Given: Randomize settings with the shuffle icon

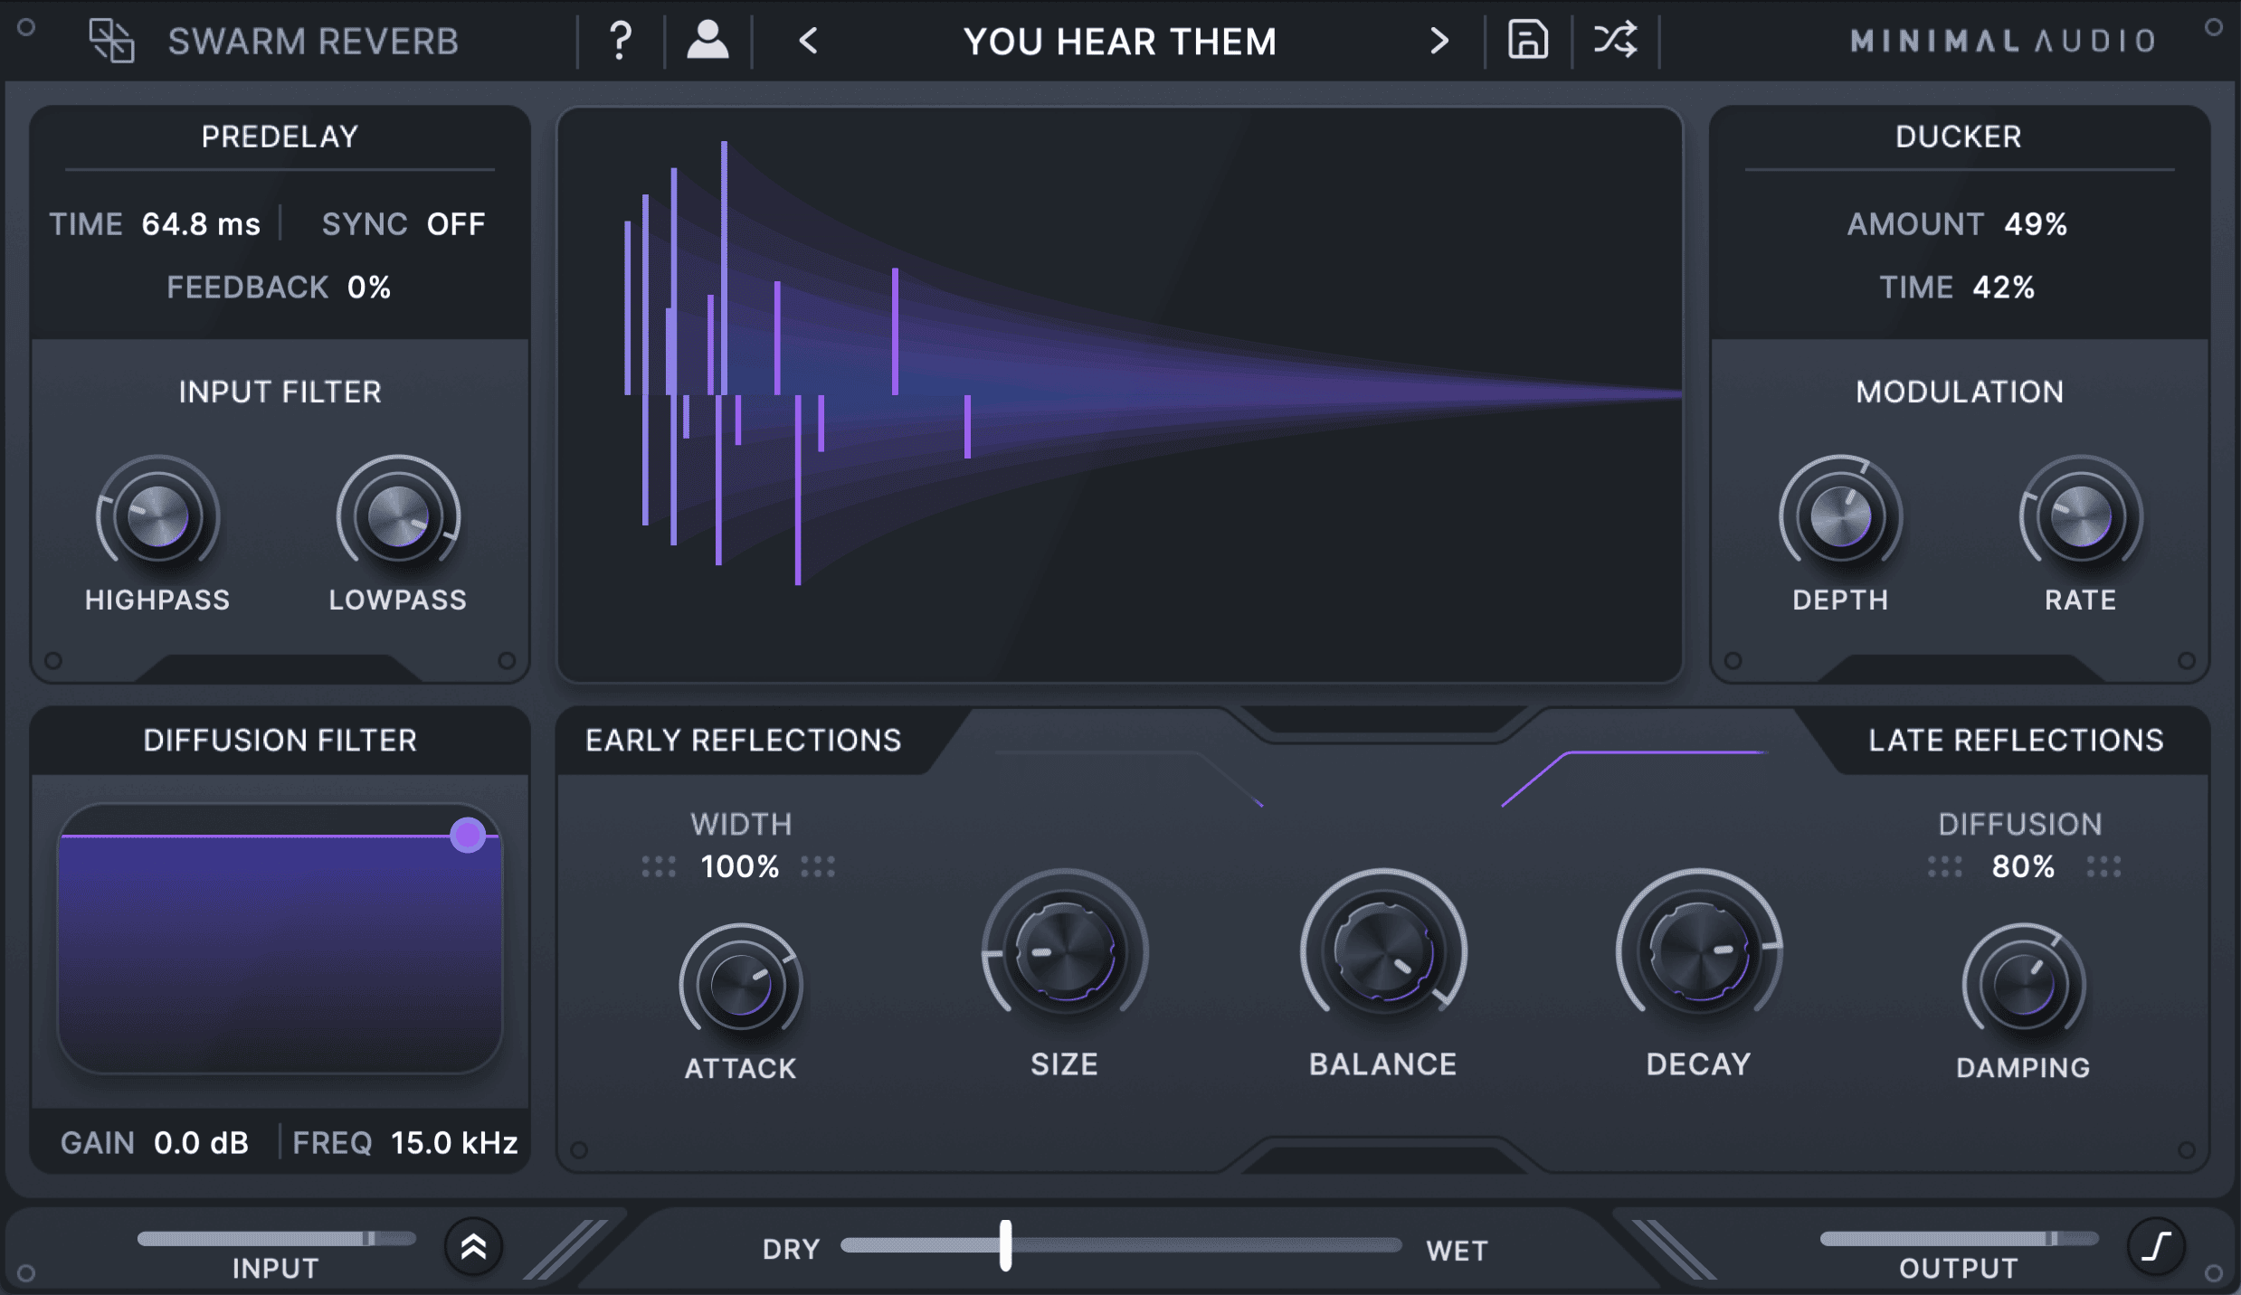Looking at the screenshot, I should click(1616, 40).
